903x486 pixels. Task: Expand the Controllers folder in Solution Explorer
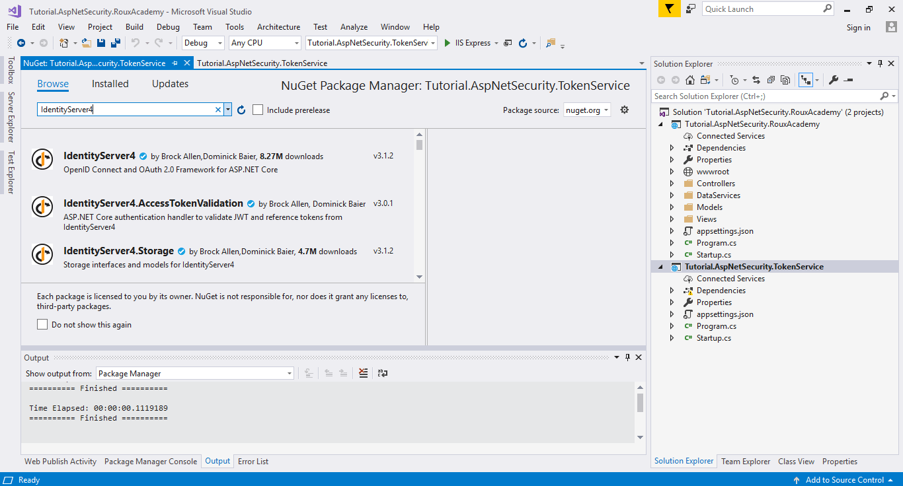672,183
